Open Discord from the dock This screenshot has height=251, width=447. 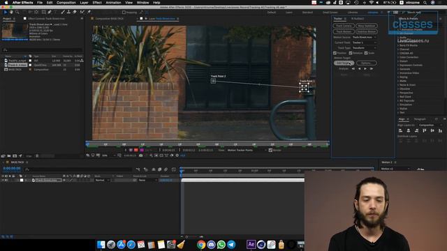pyautogui.click(x=211, y=245)
